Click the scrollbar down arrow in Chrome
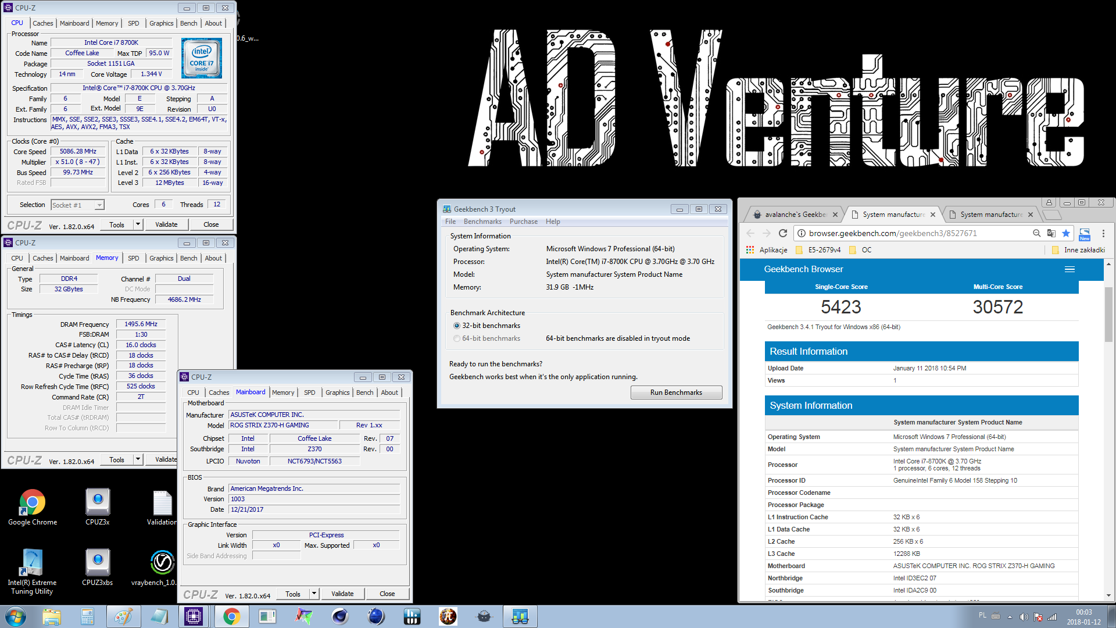 (1108, 595)
